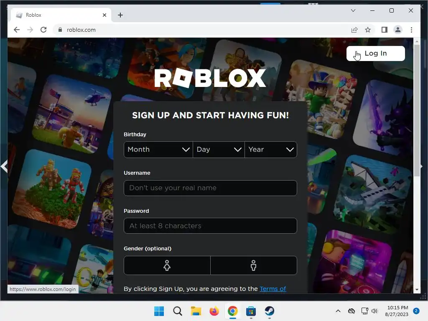Viewport: 428px width, 321px height.
Task: Open the Month birthday dropdown
Action: (x=158, y=150)
